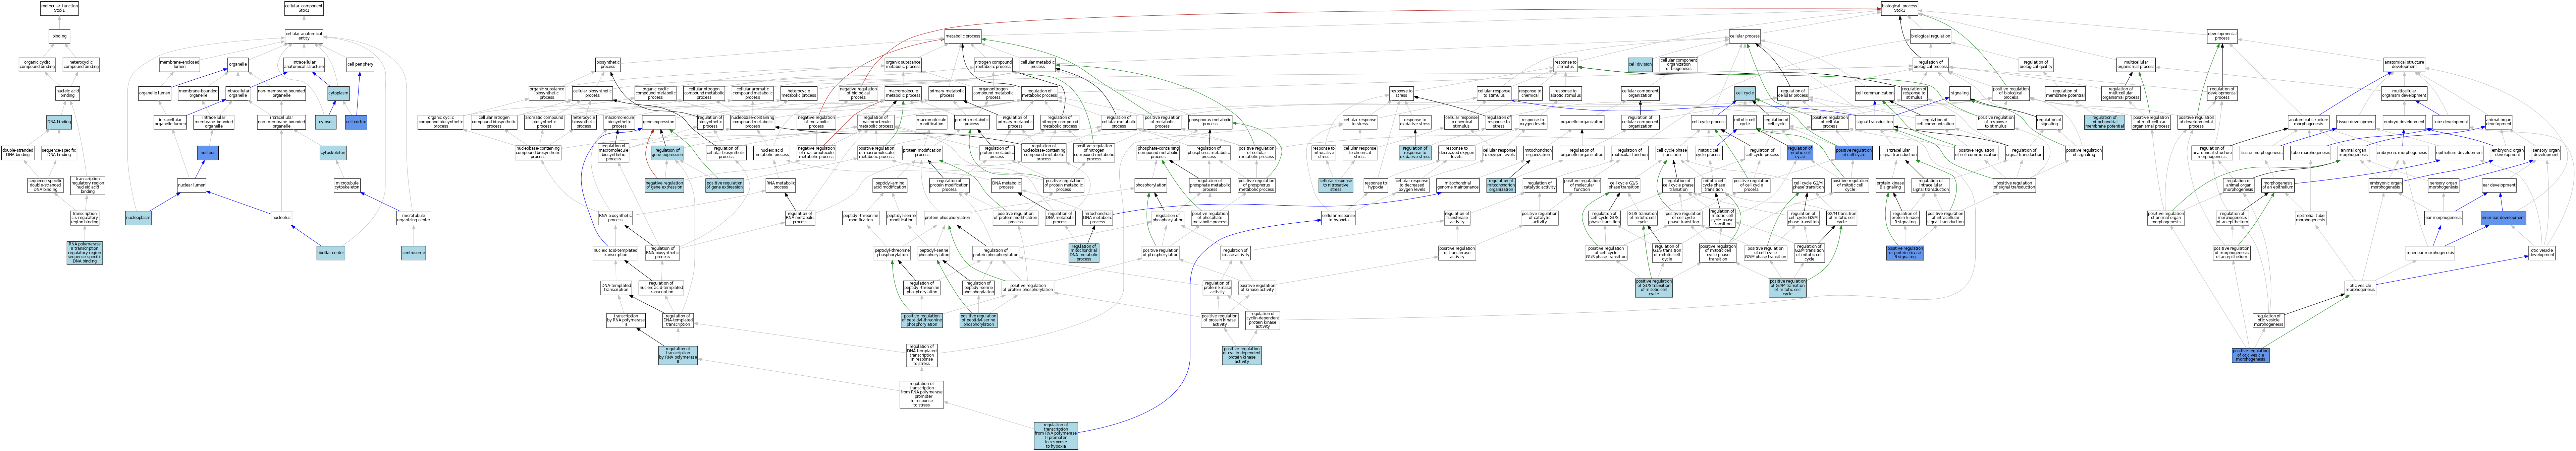This screenshot has height=451, width=2576.
Task: Select the highlighted 'cytoskeleton' node
Action: coord(333,153)
